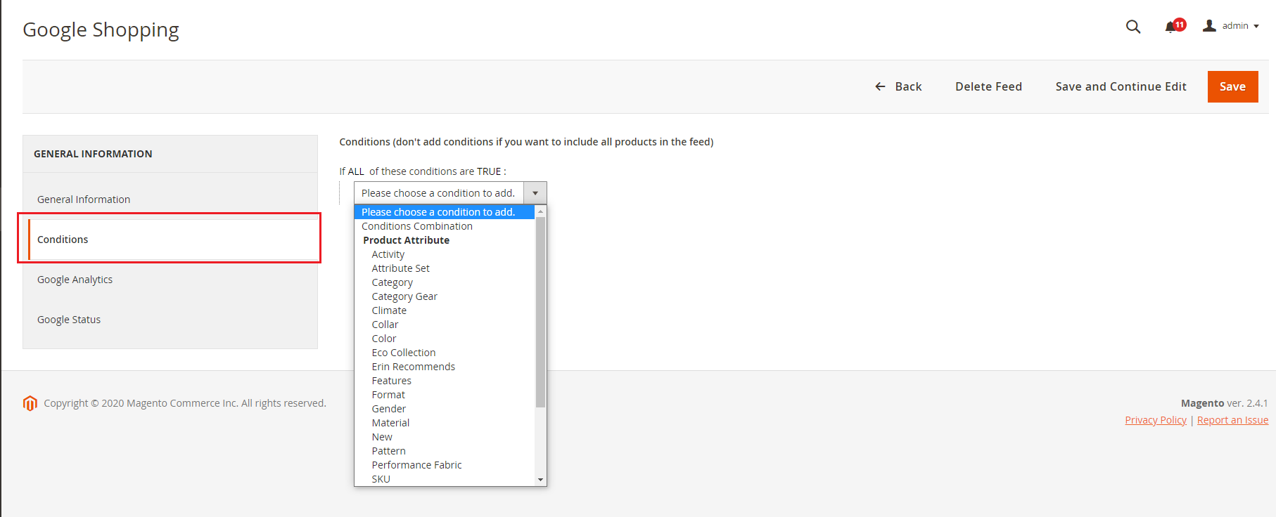The image size is (1276, 517).
Task: Click the GENERAL INFORMATION panel heading
Action: coord(93,154)
